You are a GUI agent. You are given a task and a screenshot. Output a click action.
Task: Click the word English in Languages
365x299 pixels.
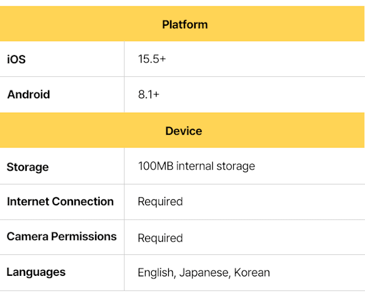155,273
